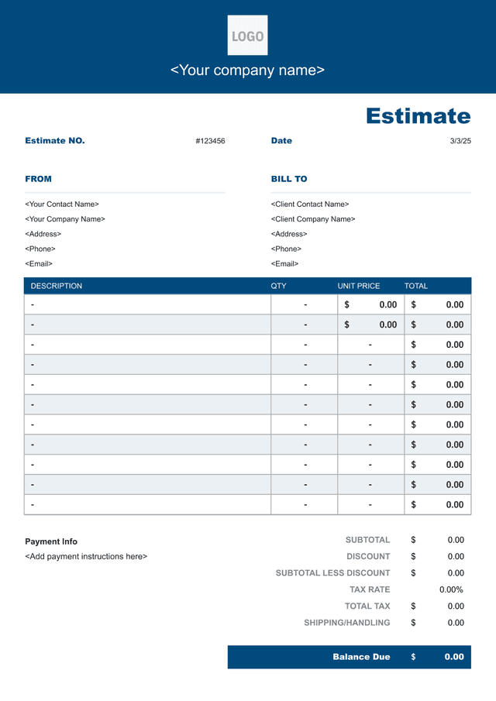Select the first row unit price cell
496x701 pixels.
tap(370, 304)
